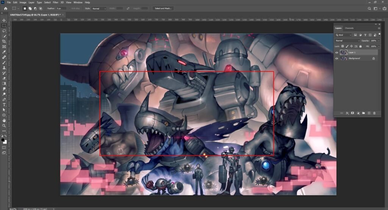388x210 pixels.
Task: Select the Frame tool
Action: click(4, 47)
